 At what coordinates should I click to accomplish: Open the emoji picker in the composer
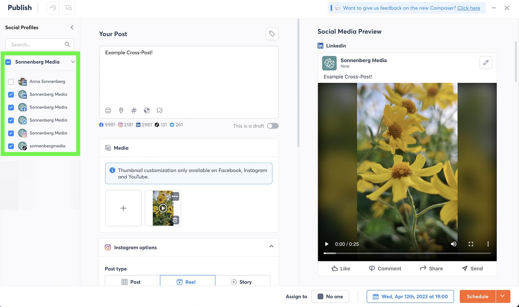tap(108, 111)
